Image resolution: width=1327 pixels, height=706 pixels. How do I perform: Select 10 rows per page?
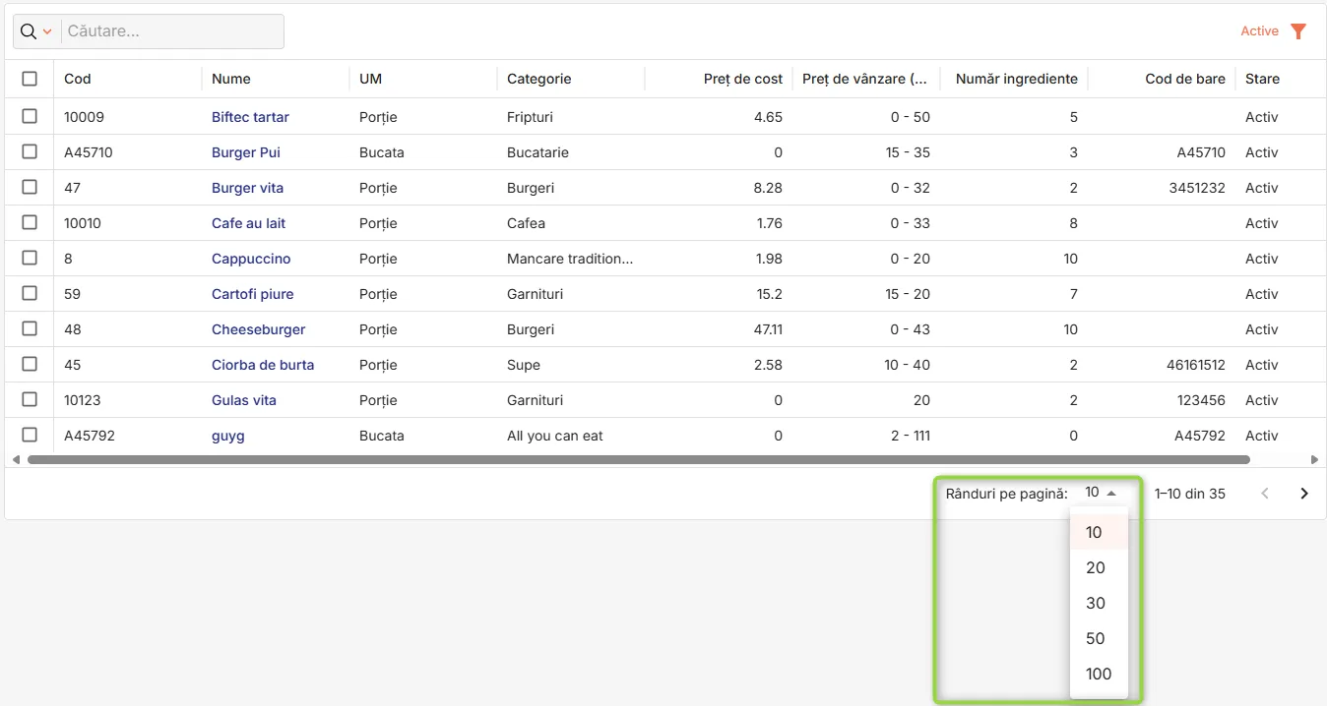pos(1099,533)
